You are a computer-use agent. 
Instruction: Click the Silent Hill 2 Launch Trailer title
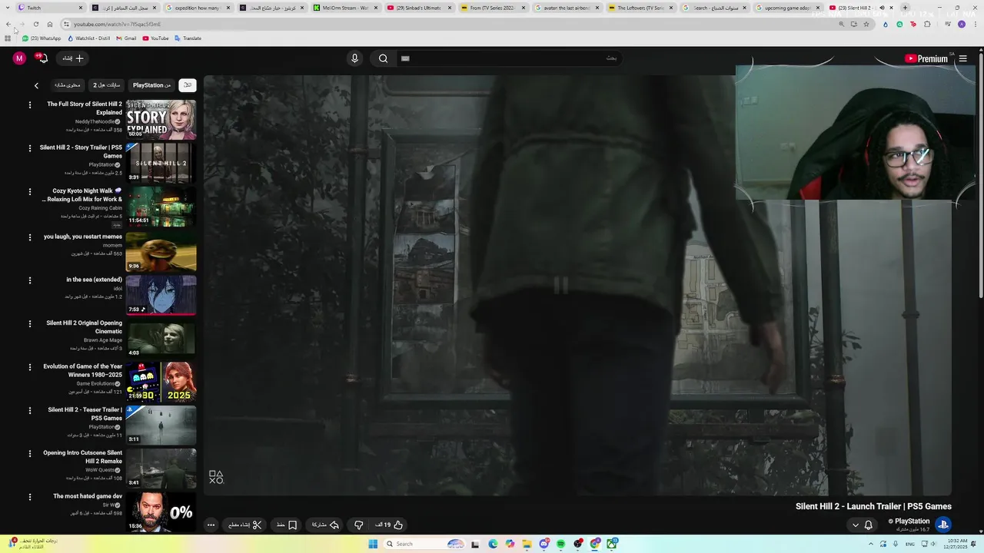(x=873, y=506)
